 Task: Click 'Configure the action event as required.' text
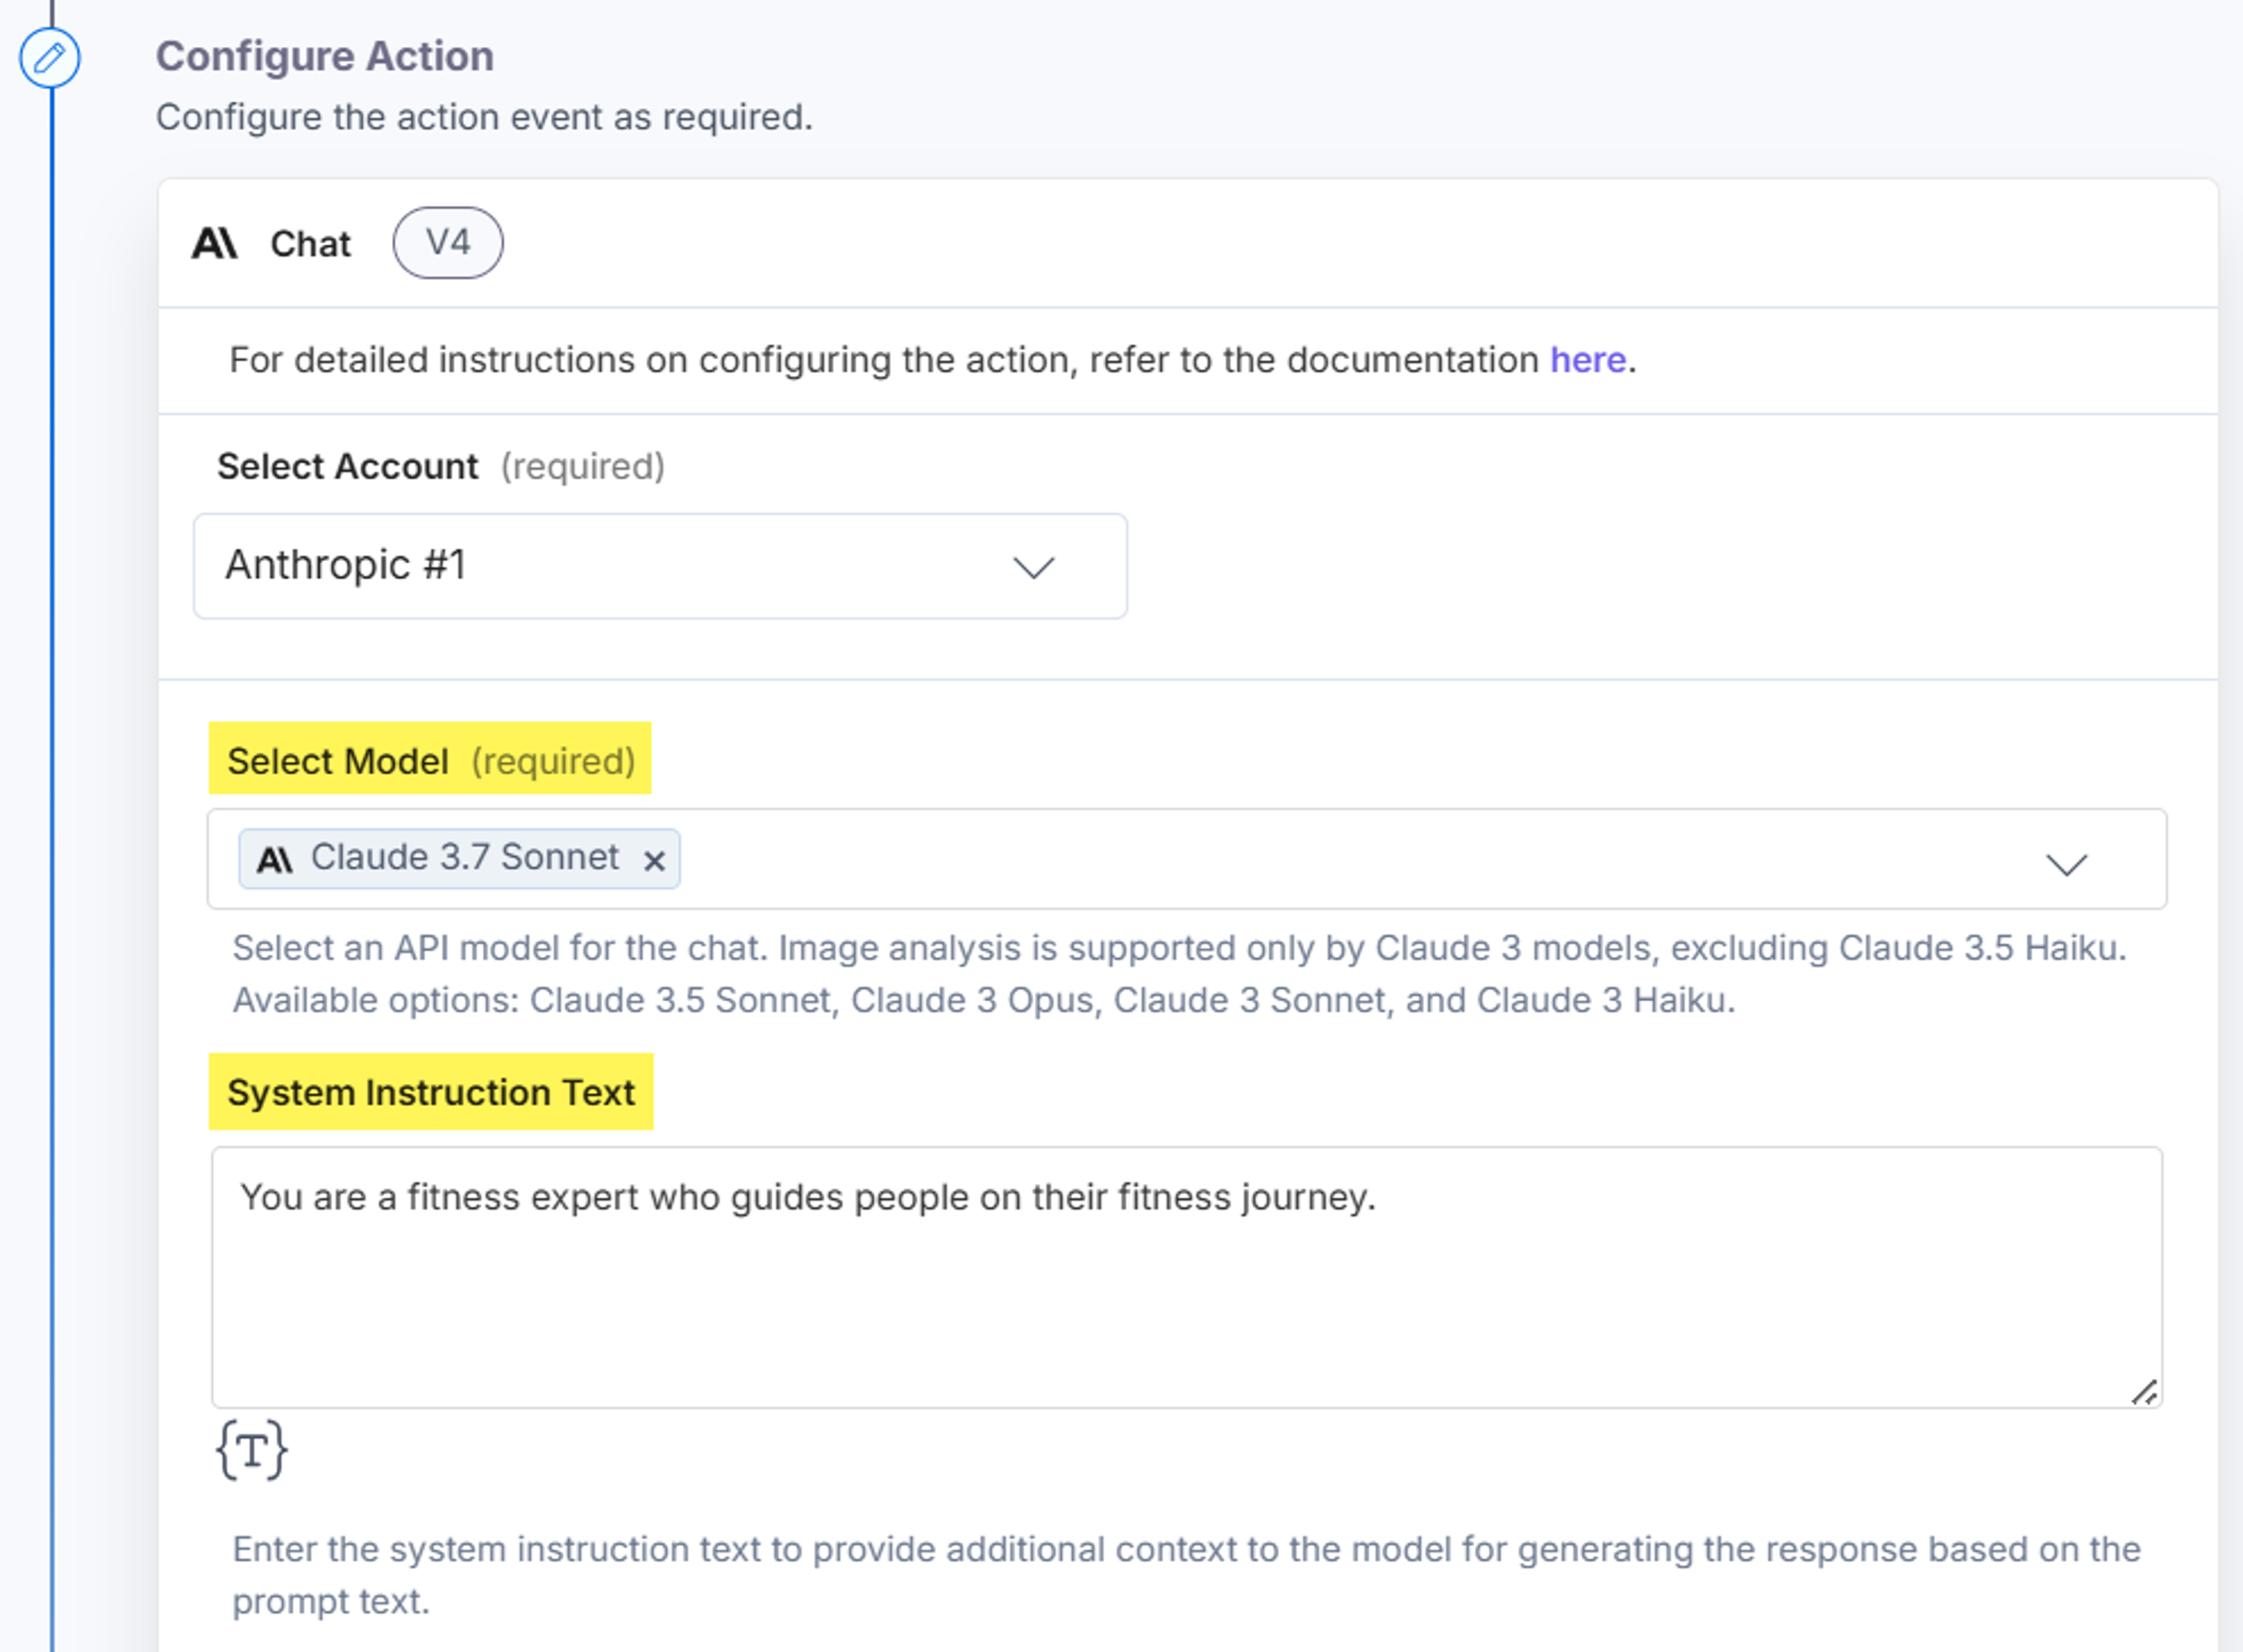click(484, 117)
